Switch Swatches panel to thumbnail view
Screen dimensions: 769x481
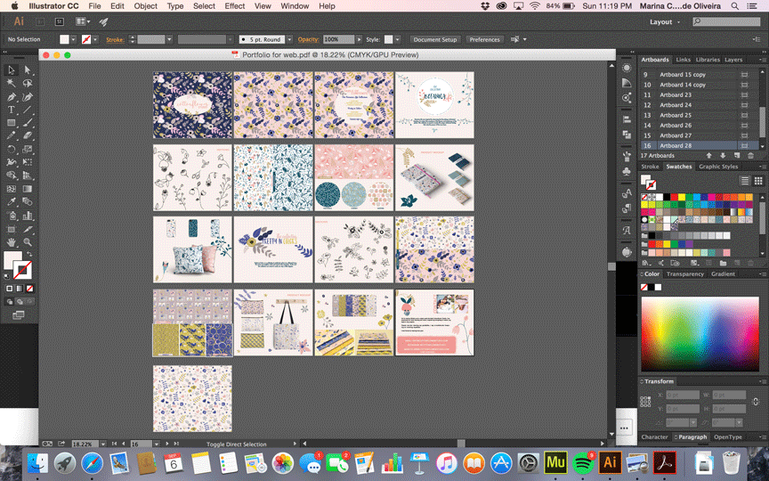click(x=758, y=181)
